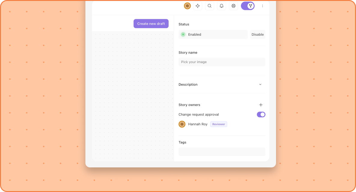Click the user avatar in the top bar
This screenshot has height=192, width=356.
pyautogui.click(x=187, y=6)
